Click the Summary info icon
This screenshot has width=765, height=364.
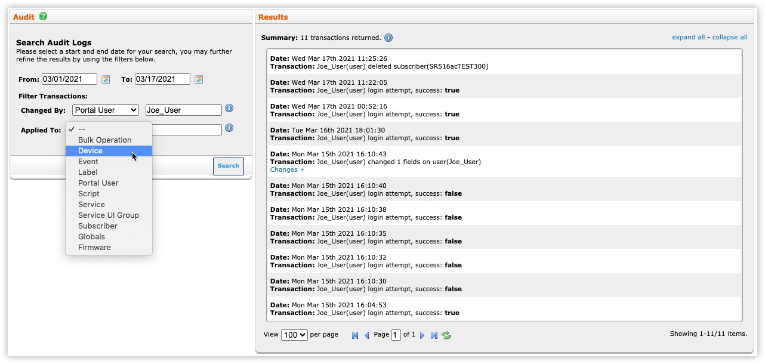pos(388,38)
